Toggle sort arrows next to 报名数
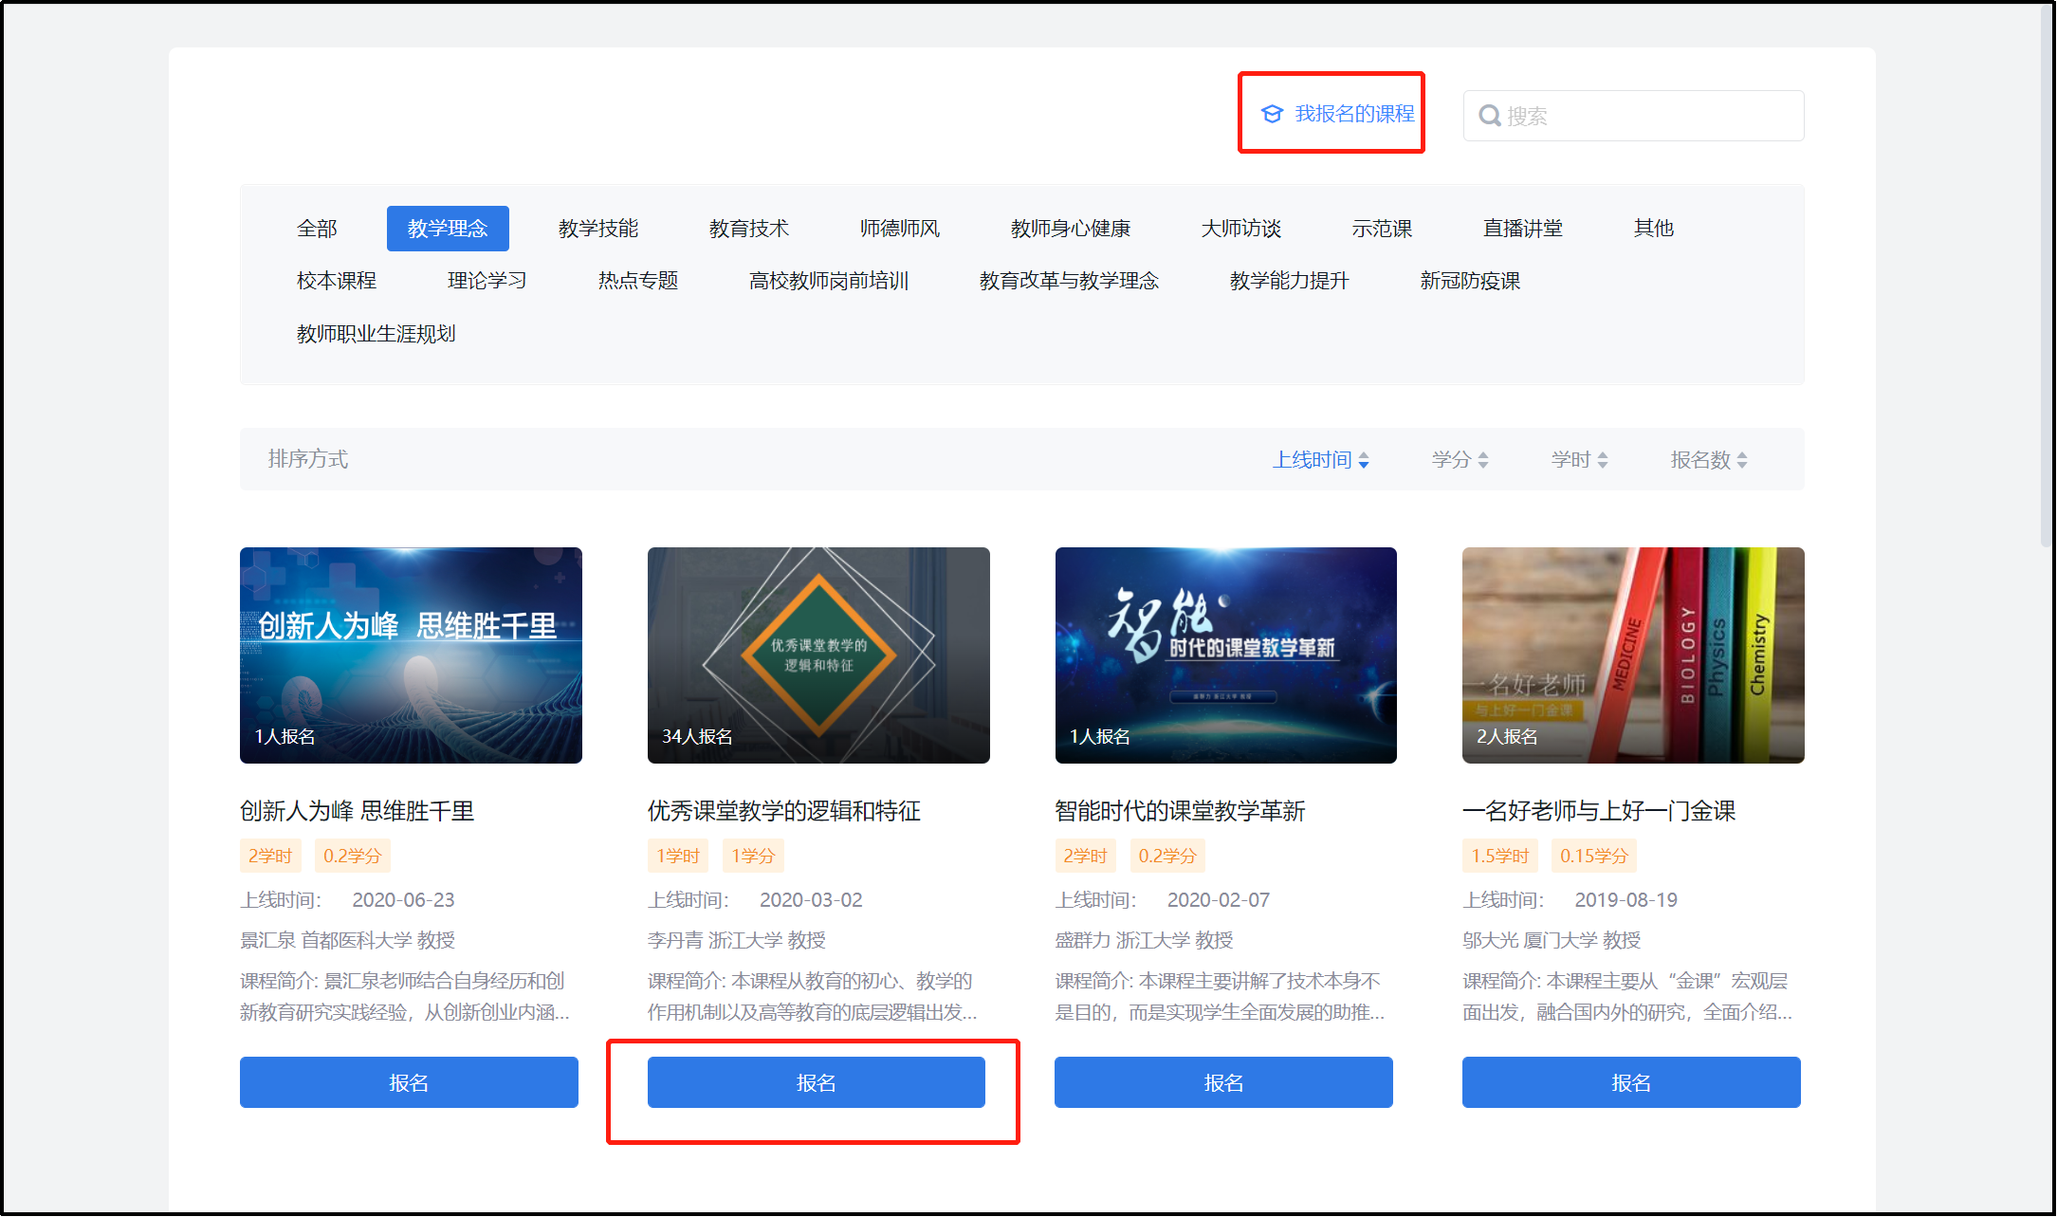 tap(1742, 460)
